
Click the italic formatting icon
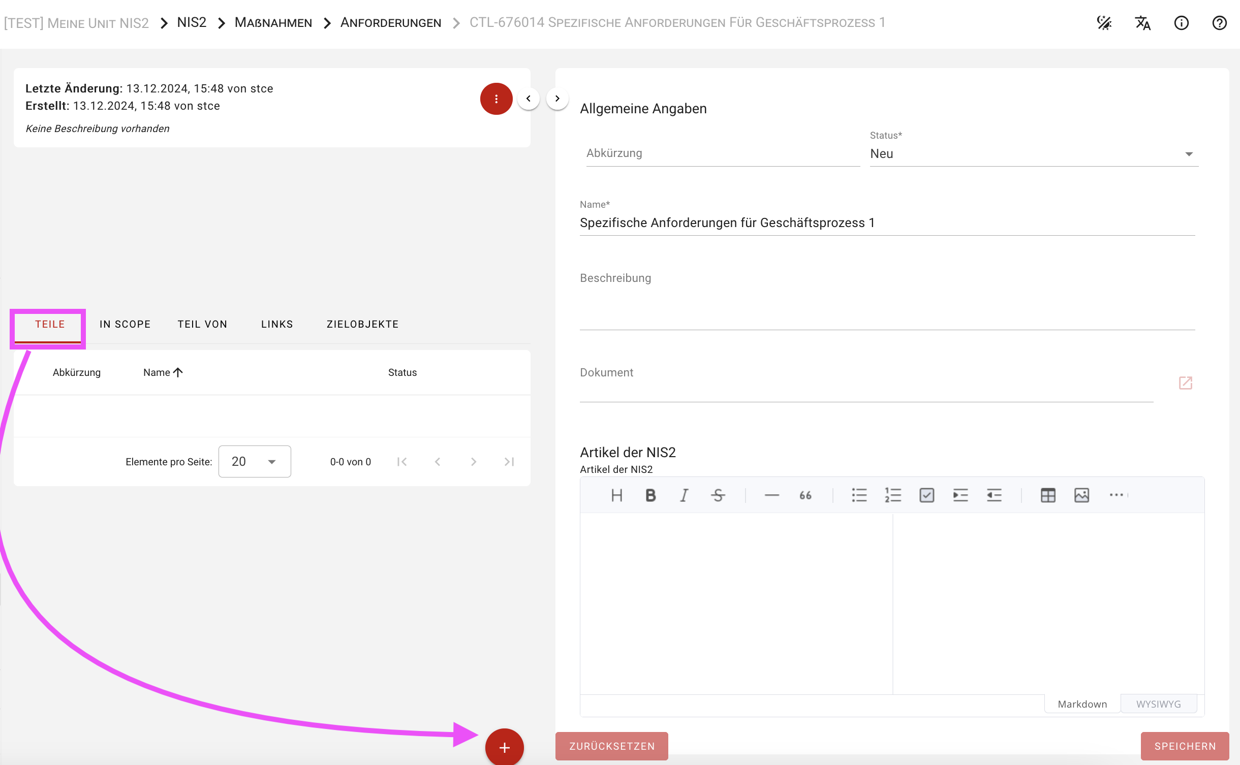click(x=684, y=495)
